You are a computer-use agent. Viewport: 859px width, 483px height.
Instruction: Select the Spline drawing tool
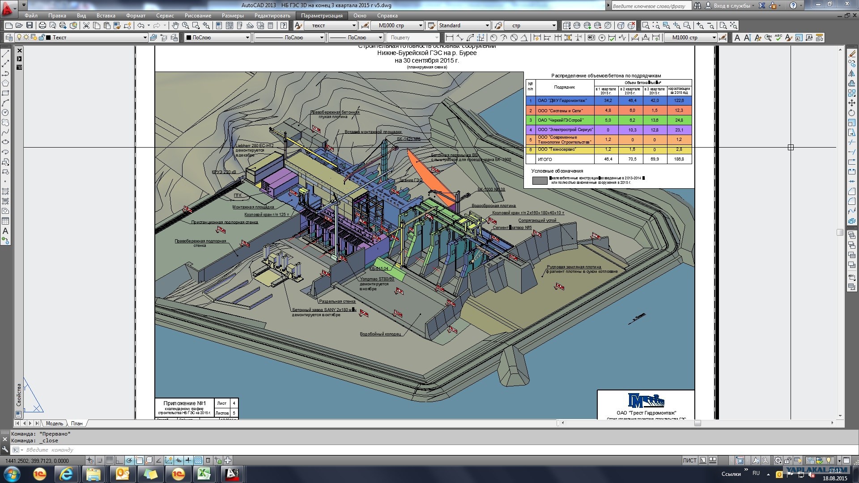5,132
